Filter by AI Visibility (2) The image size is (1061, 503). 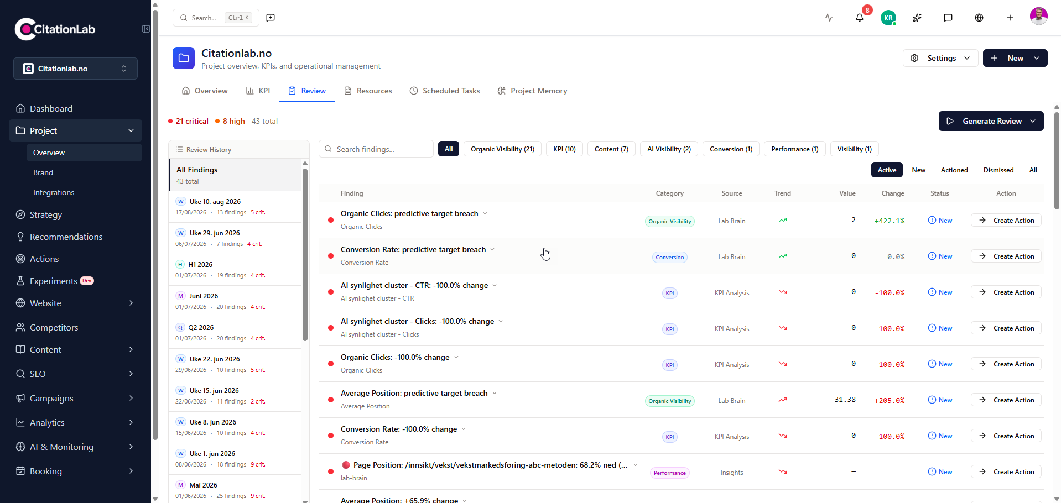(669, 149)
